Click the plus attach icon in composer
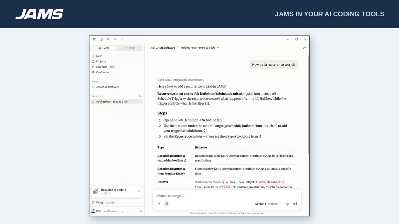The width and height of the screenshot is (399, 224). tap(159, 204)
